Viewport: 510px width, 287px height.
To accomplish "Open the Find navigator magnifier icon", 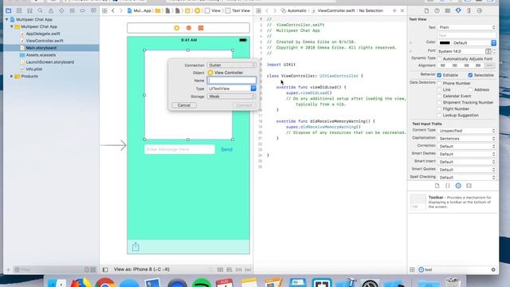I will point(40,10).
